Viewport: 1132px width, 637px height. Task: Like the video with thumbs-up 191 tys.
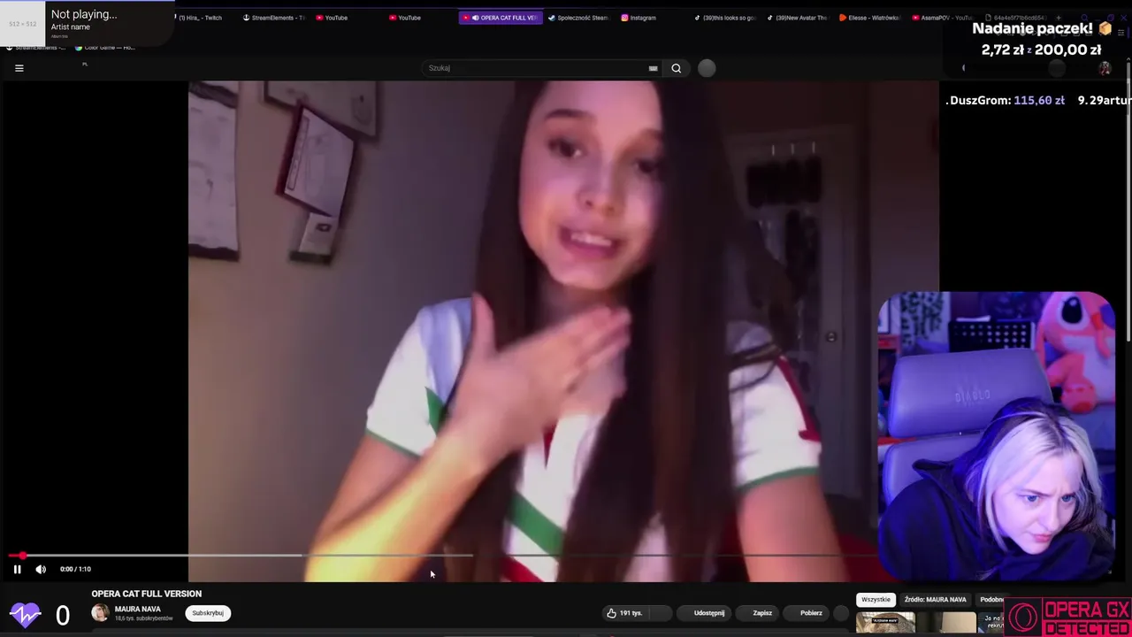pos(626,613)
